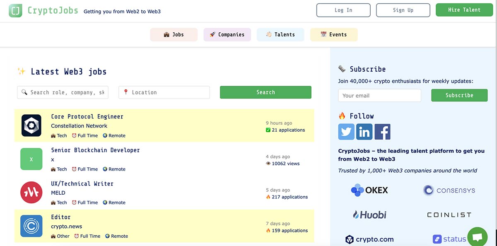Click the Log In button

click(x=343, y=10)
